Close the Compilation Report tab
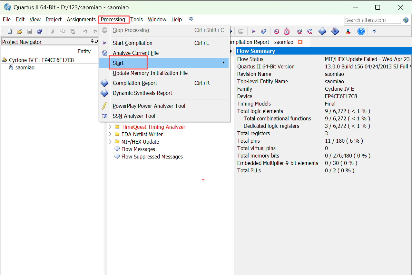This screenshot has height=275, width=412. [300, 42]
